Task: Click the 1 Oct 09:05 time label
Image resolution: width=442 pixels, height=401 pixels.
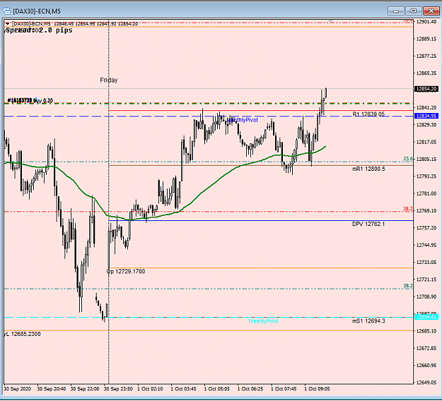Action: (x=317, y=388)
